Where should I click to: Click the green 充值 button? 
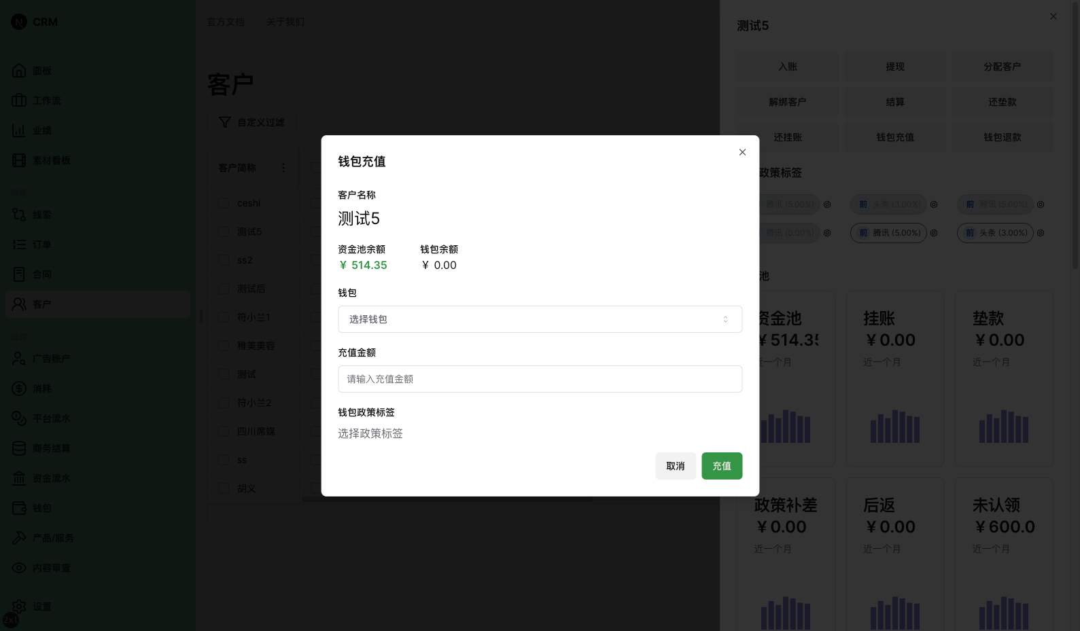(722, 466)
